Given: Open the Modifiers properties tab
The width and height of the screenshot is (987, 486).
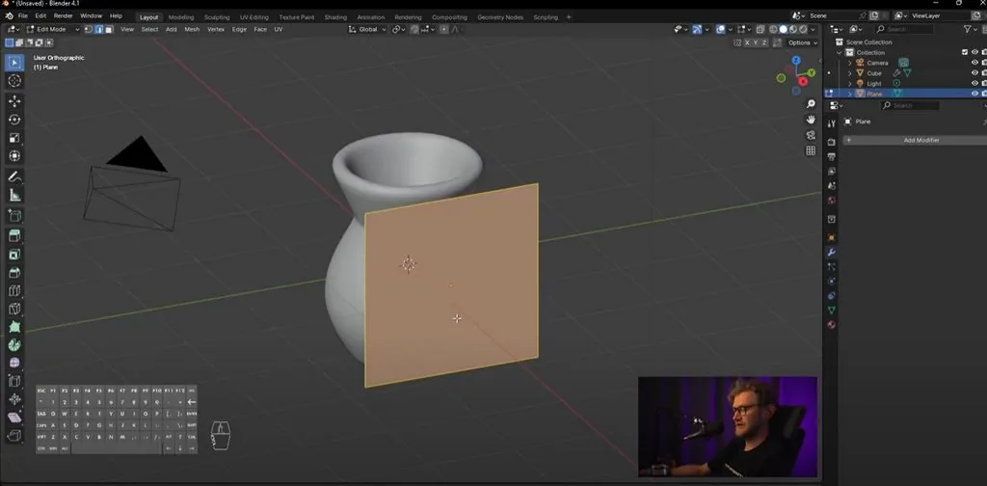Looking at the screenshot, I should [832, 252].
